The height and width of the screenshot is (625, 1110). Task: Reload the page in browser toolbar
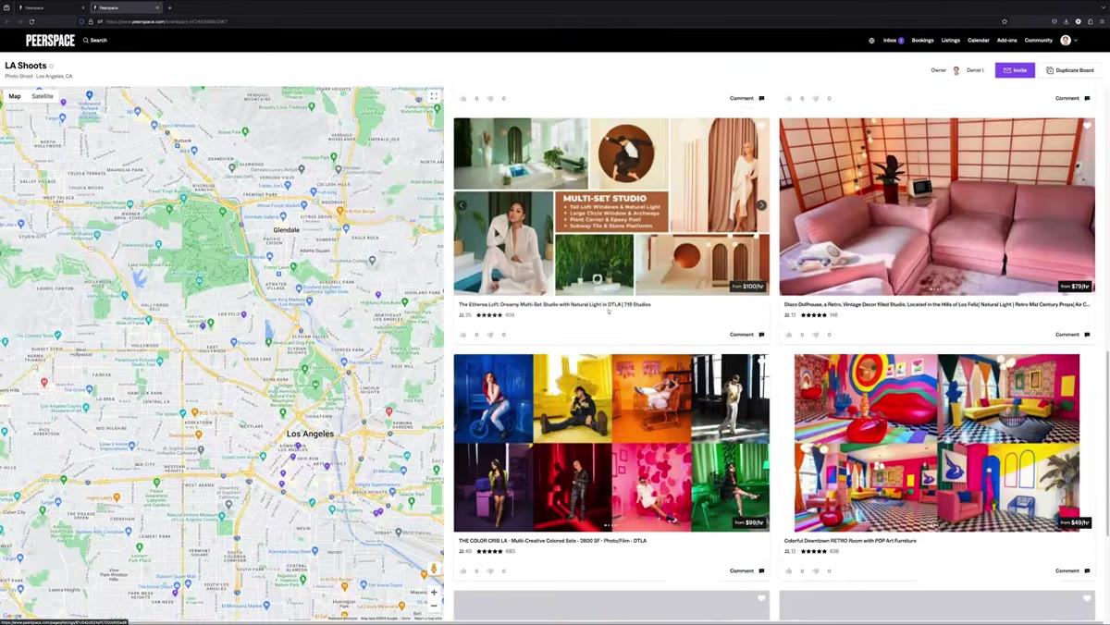click(31, 21)
